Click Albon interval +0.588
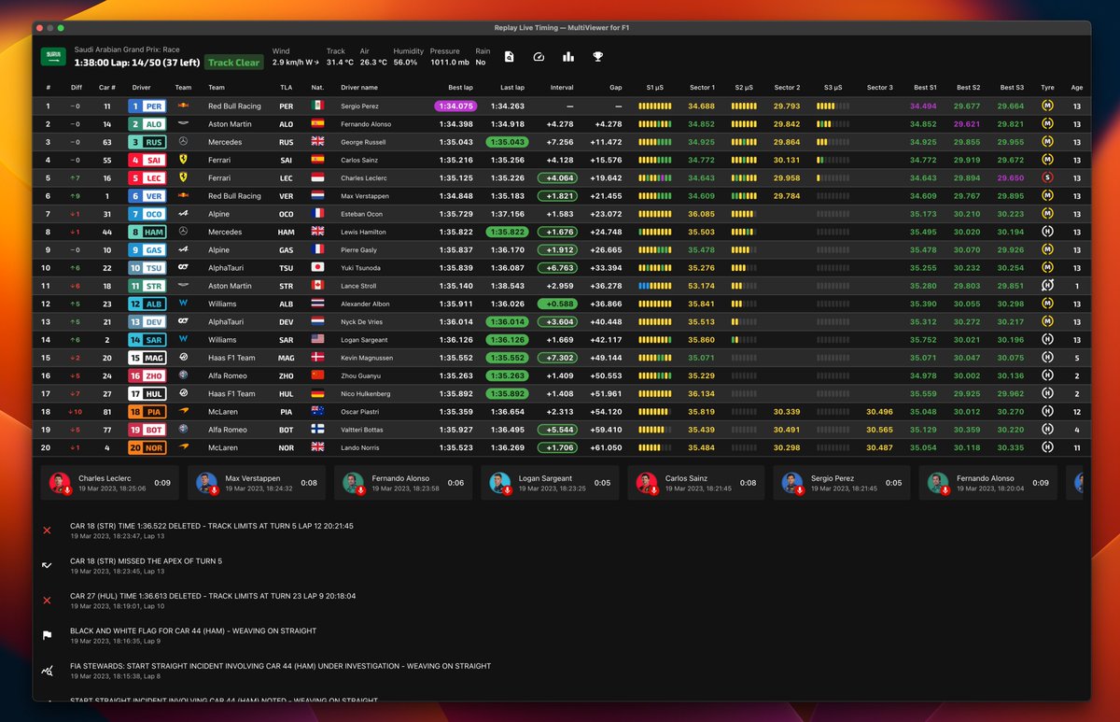 click(559, 304)
